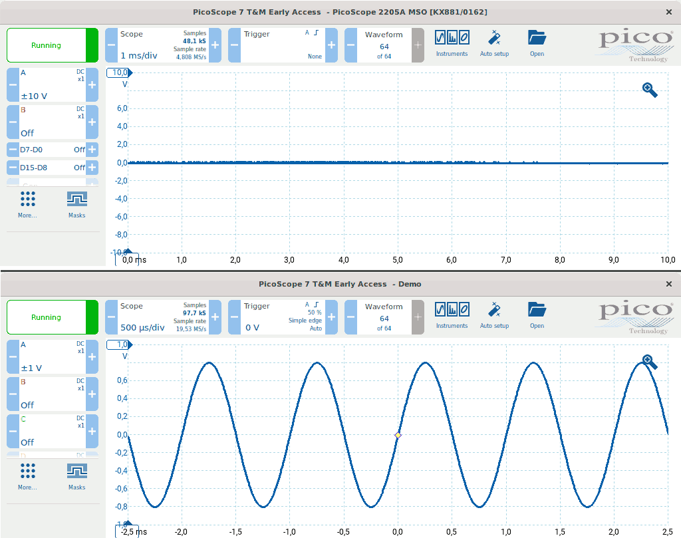Open channel B Off settings in the 2205A window

[53, 122]
